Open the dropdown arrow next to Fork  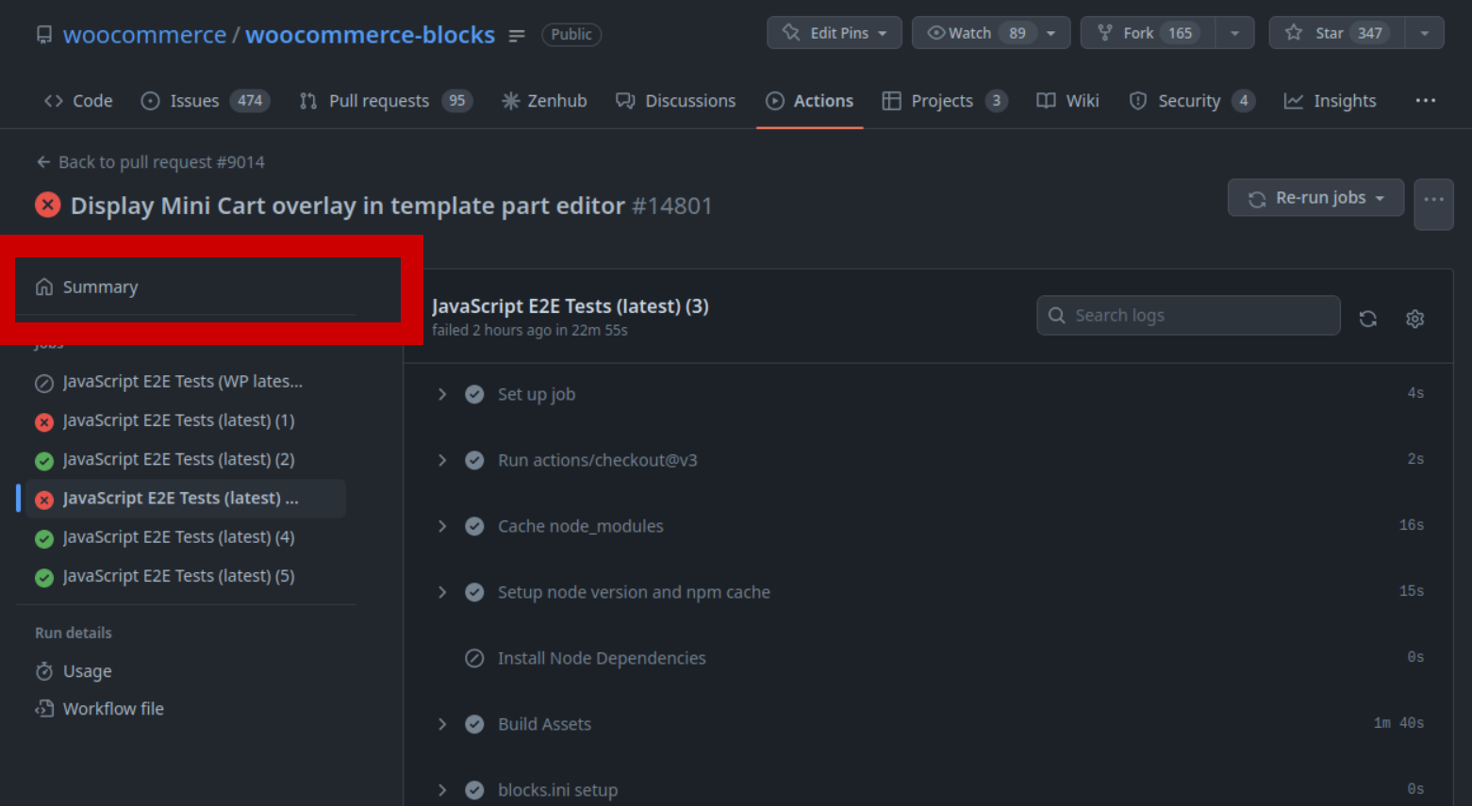[1234, 33]
